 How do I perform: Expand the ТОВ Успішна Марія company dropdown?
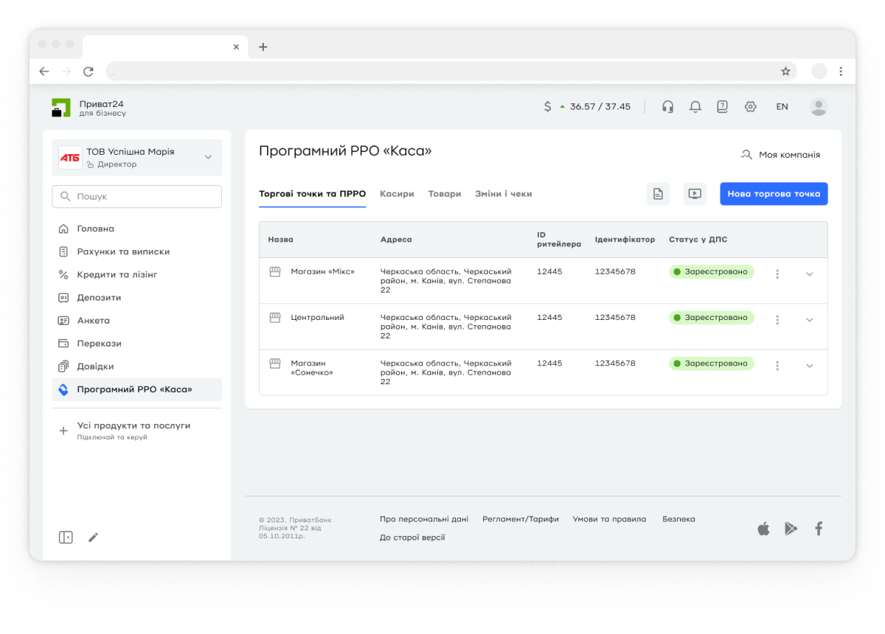tap(208, 157)
